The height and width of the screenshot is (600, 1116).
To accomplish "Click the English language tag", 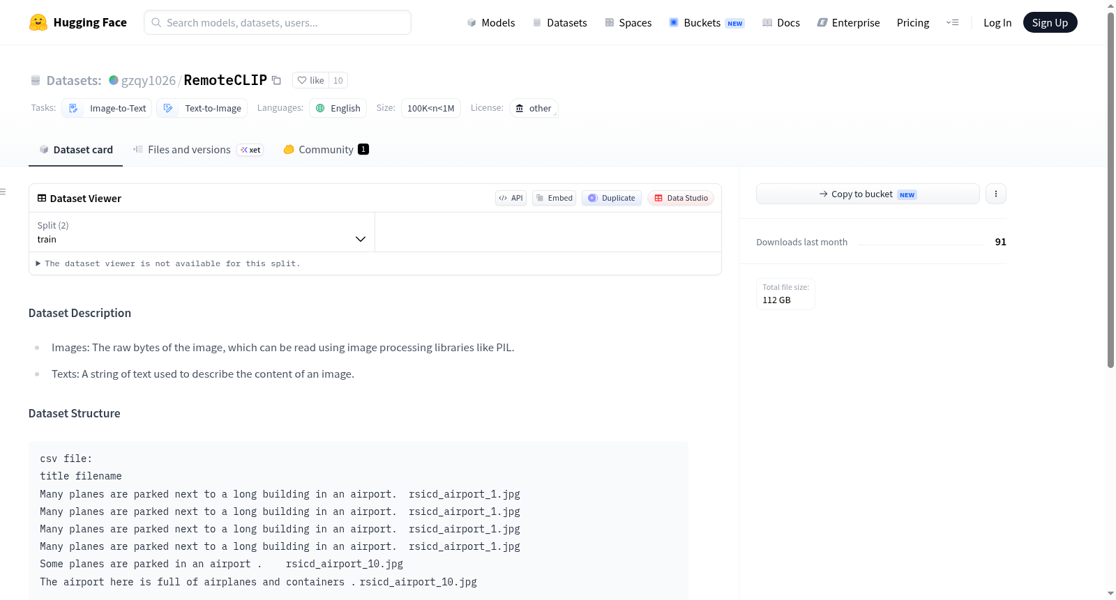I will tap(338, 108).
